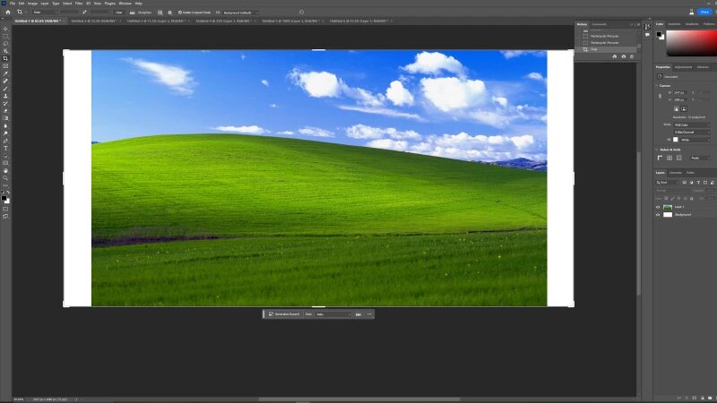
Task: Click the foreground color swatch in toolbar
Action: [x=4, y=198]
